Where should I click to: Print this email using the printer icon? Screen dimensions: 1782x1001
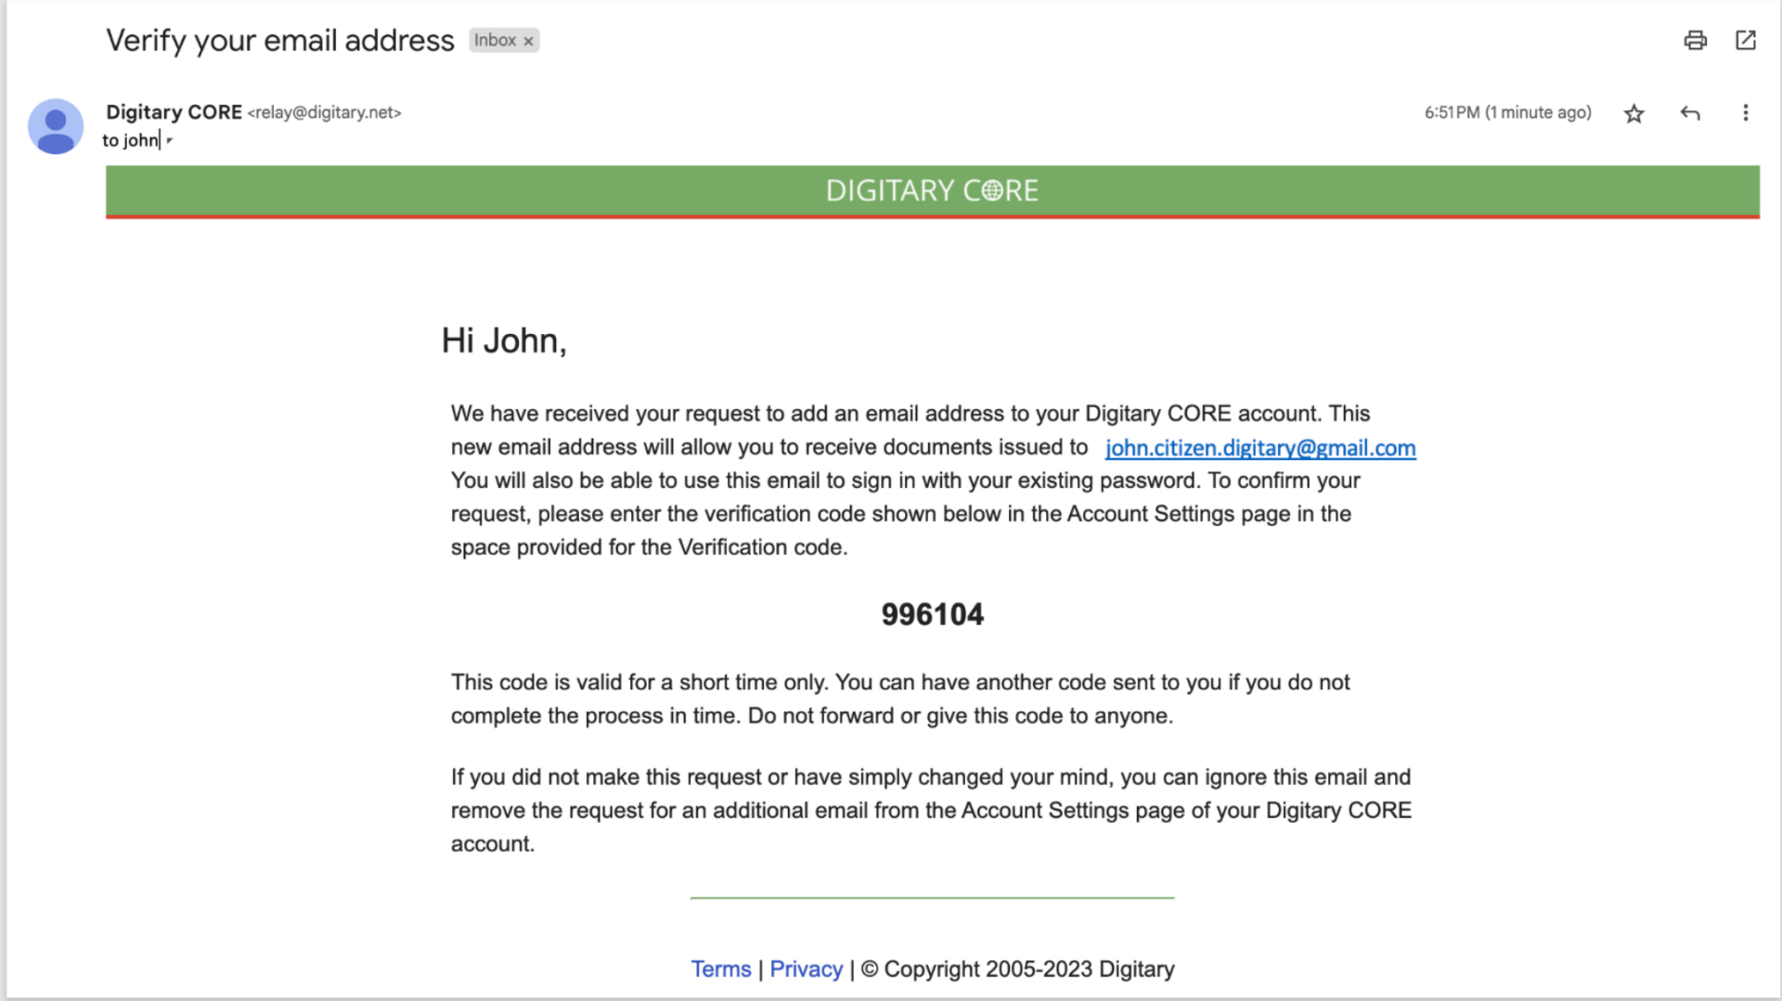[x=1695, y=40]
